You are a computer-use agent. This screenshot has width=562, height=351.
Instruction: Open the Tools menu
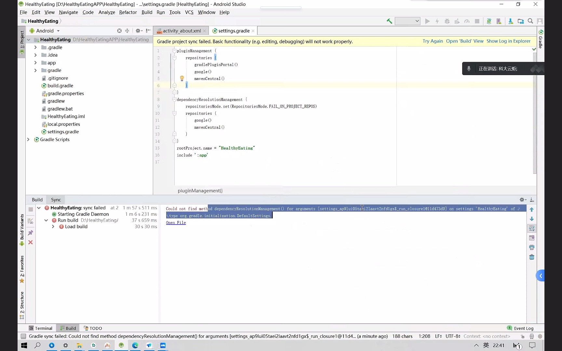point(175,12)
